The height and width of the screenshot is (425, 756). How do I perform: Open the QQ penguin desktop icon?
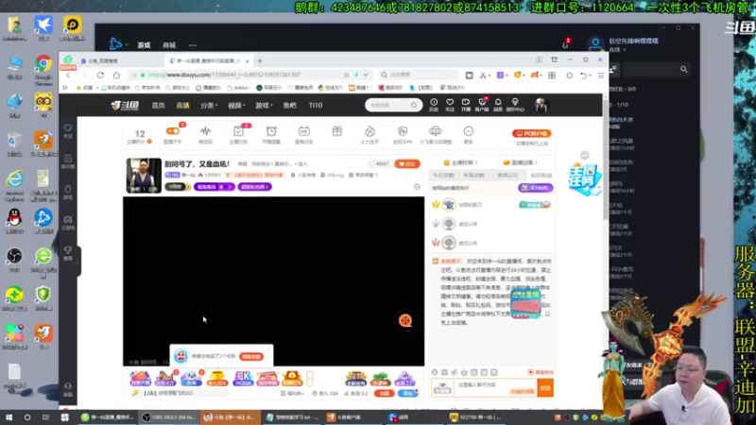14,218
